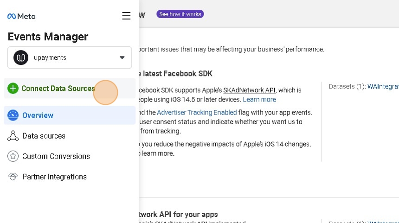Click the Overview gauge icon
The height and width of the screenshot is (223, 399).
point(13,115)
